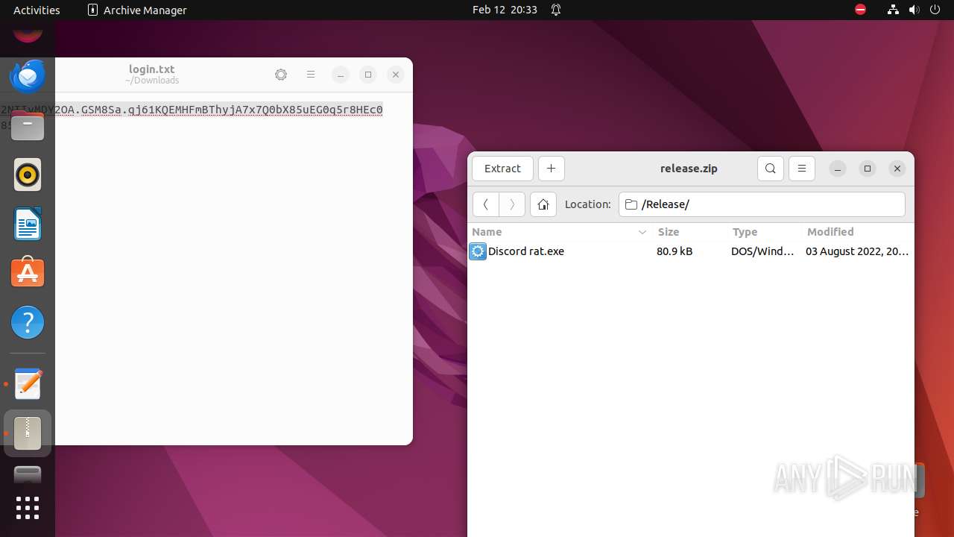The width and height of the screenshot is (954, 537).
Task: Click the release.zip window title
Action: [689, 169]
